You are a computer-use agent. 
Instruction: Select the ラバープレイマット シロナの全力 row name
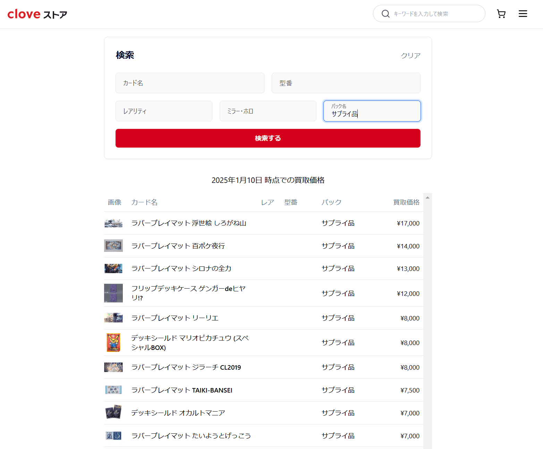coord(181,268)
